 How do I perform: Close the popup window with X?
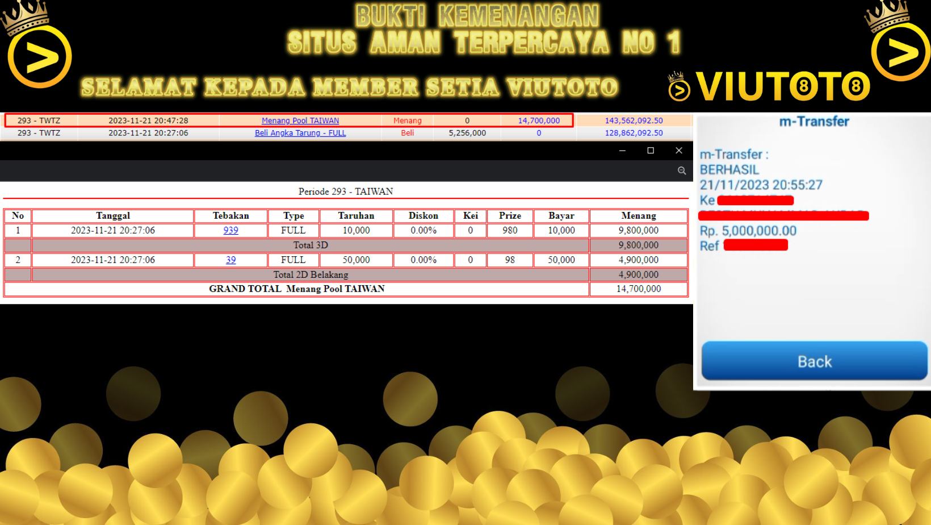click(x=679, y=151)
